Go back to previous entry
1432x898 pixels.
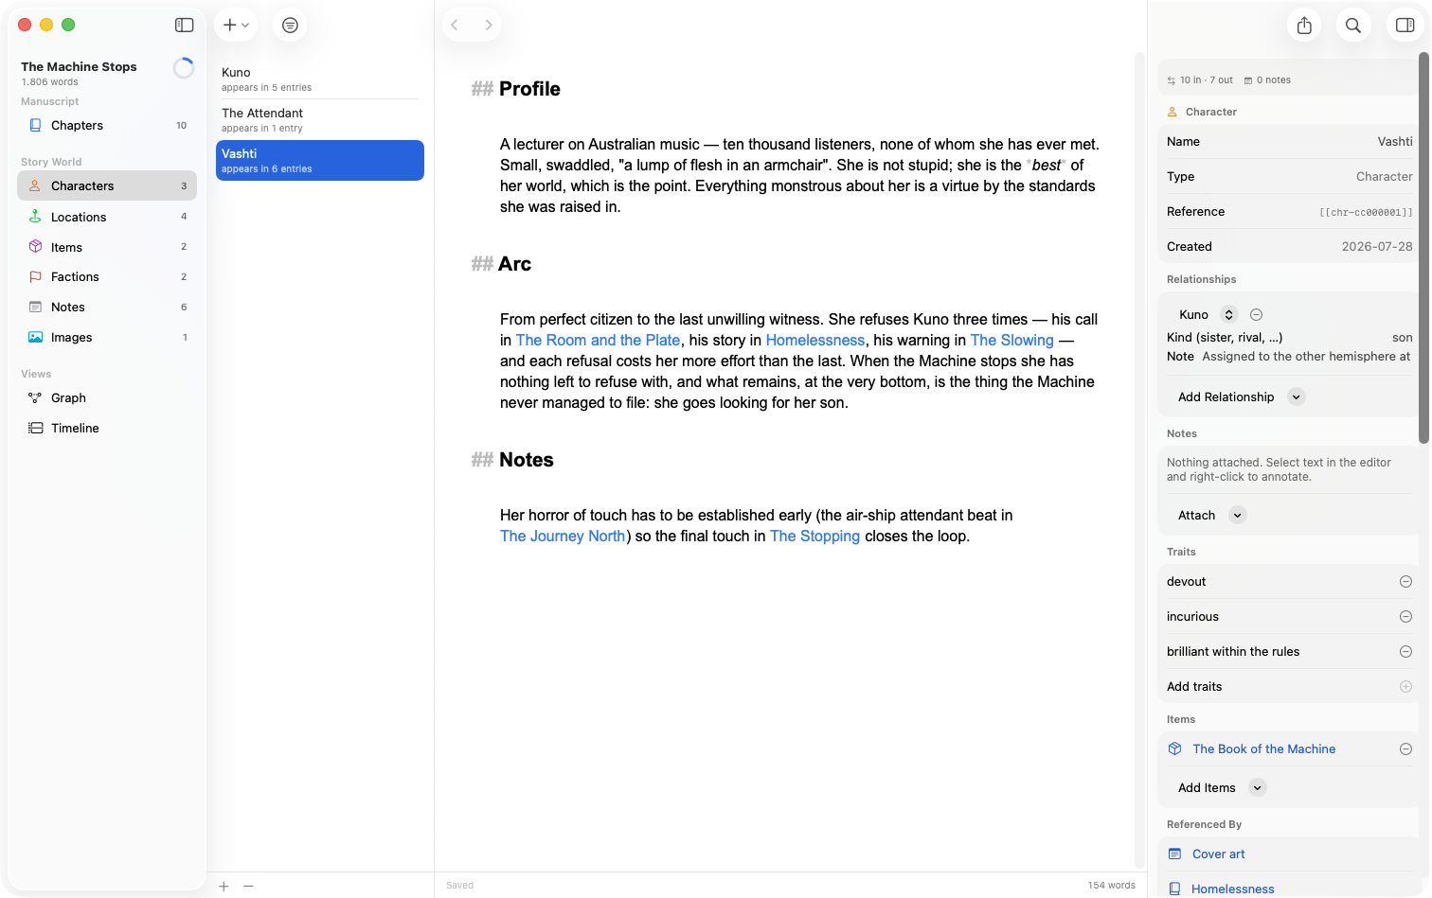455,26
